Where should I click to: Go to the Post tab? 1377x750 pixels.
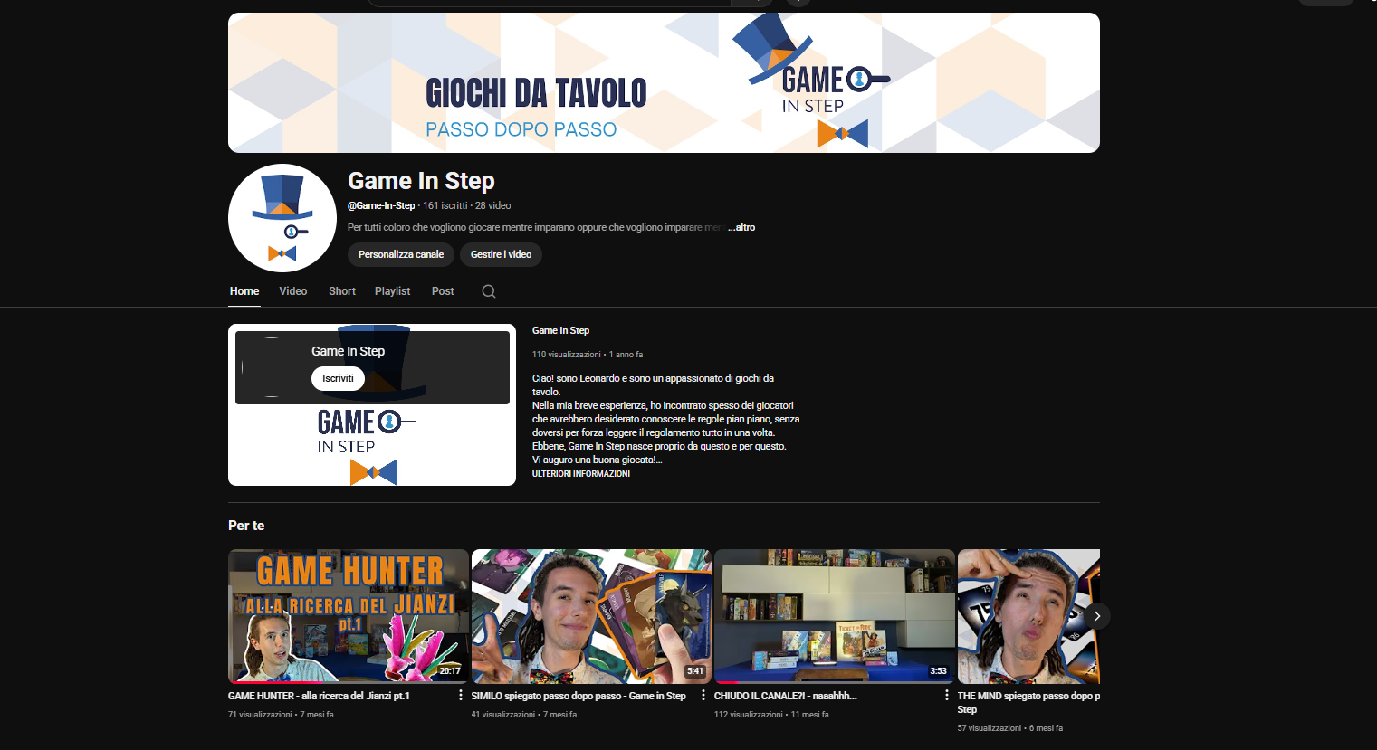pyautogui.click(x=443, y=291)
